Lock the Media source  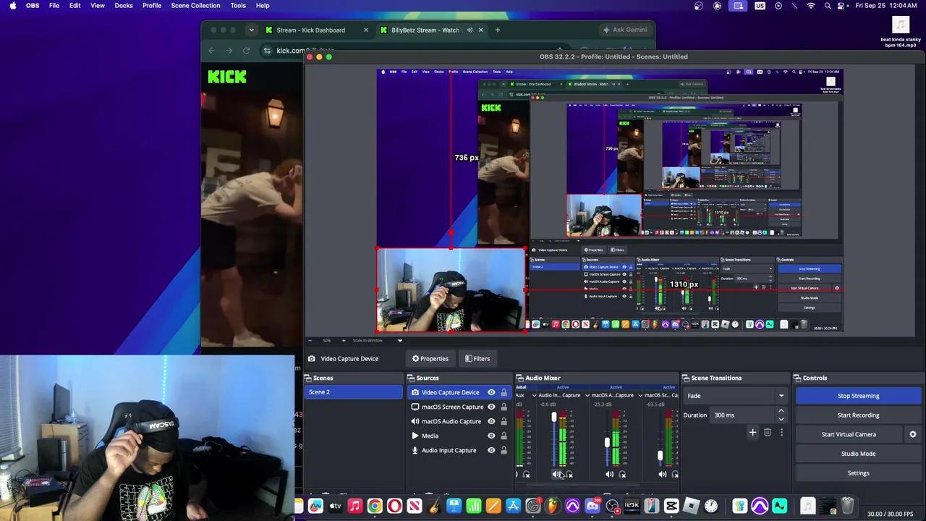click(x=504, y=436)
